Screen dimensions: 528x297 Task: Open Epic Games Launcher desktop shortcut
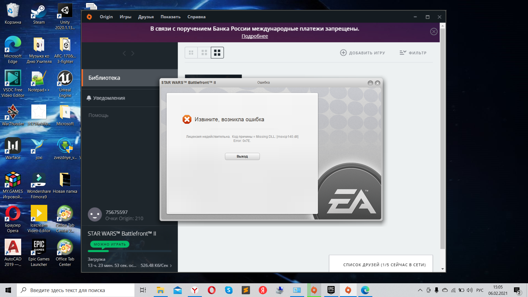pyautogui.click(x=39, y=253)
